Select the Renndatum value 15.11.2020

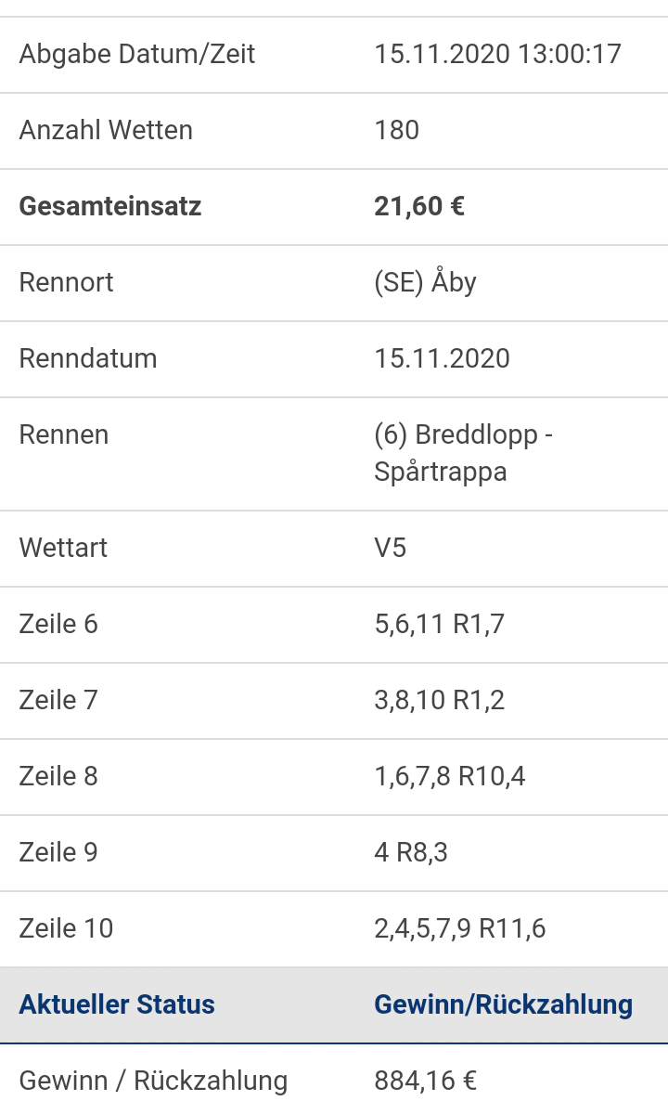[443, 358]
